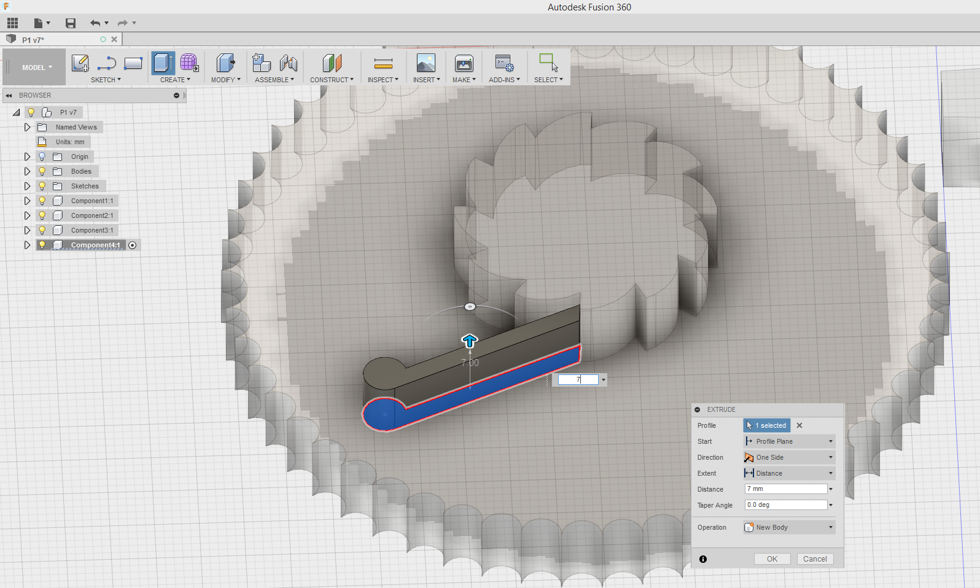The image size is (980, 588).
Task: Click the Save icon
Action: [x=71, y=23]
